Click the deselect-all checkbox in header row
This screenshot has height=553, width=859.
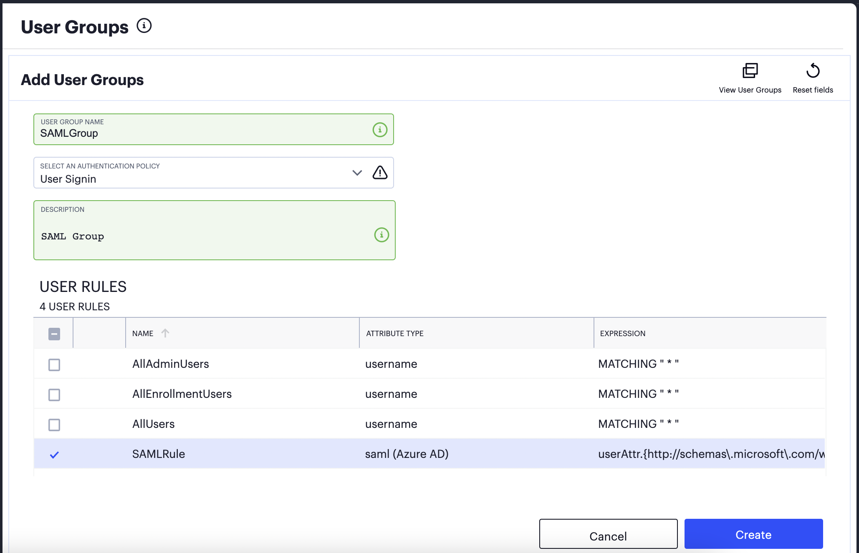pyautogui.click(x=54, y=333)
